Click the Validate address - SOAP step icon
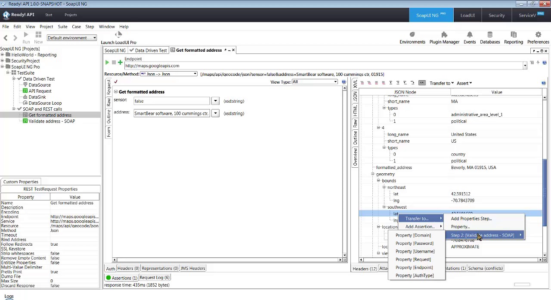Screen dimensions: 551x300 click(x=25, y=121)
